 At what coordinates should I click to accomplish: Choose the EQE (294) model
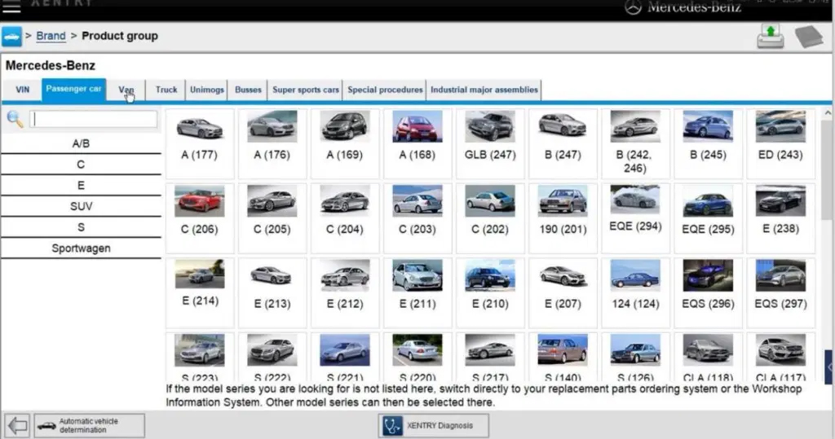[635, 217]
